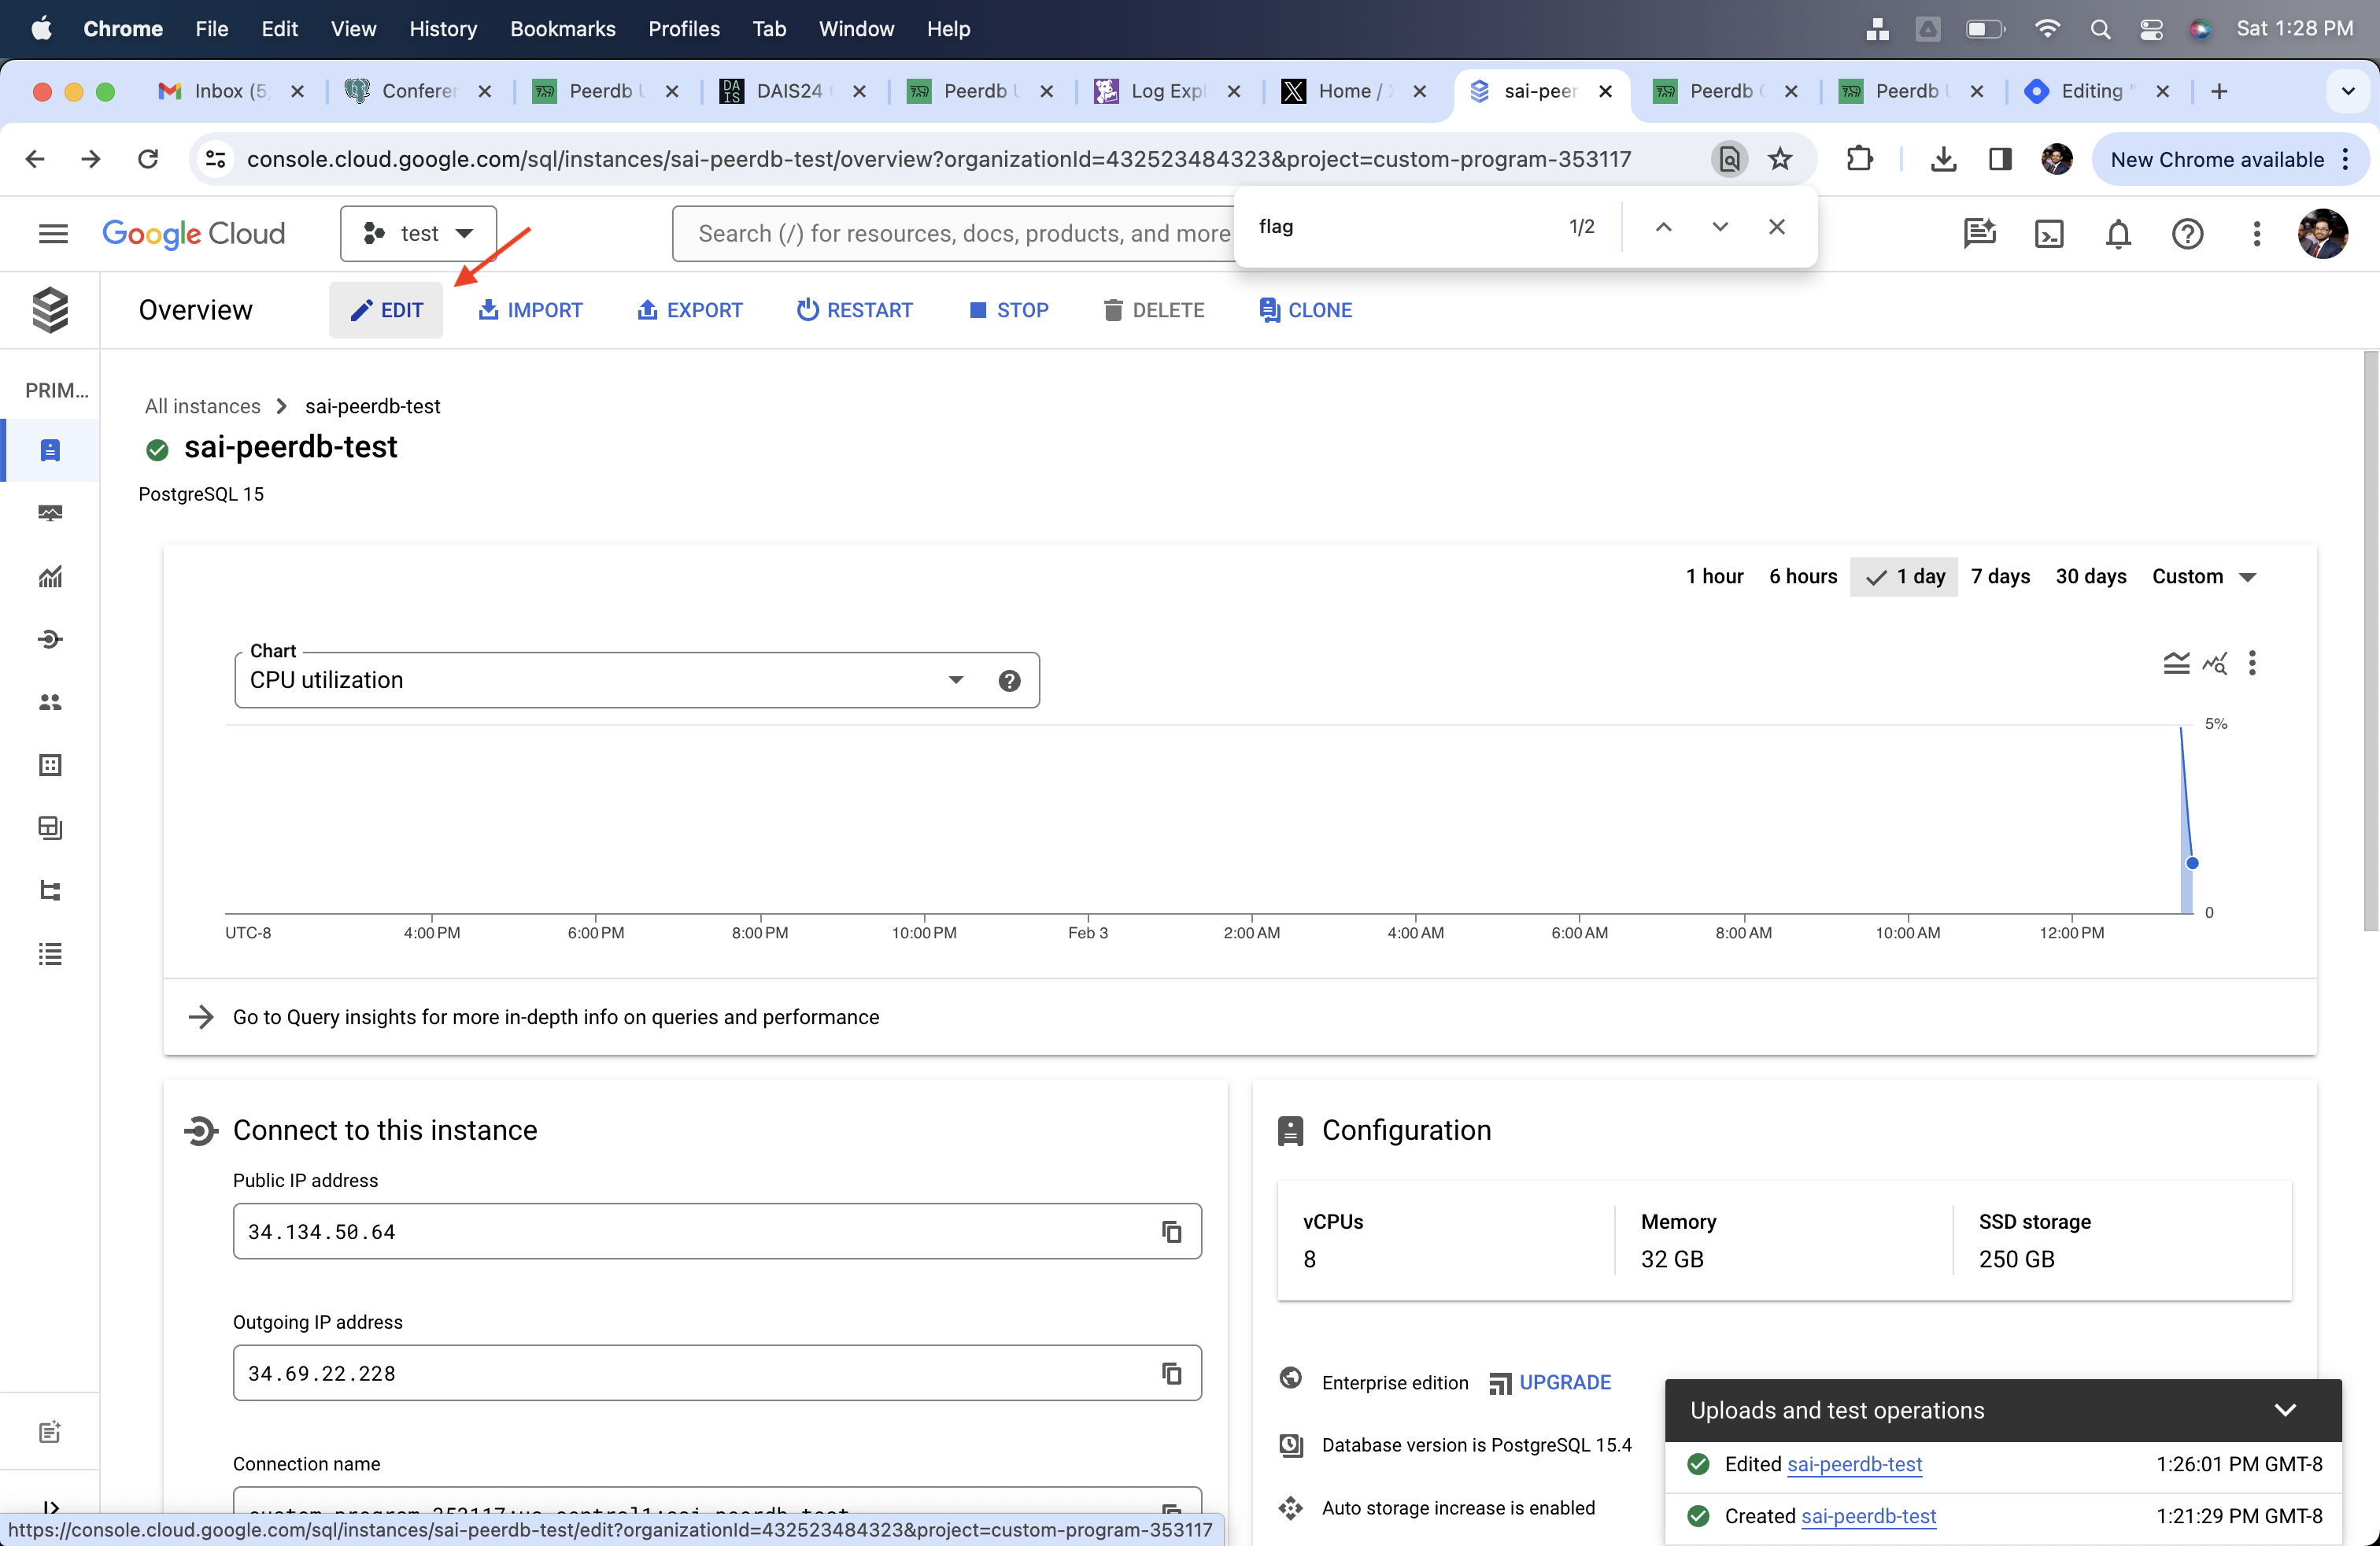
Task: Open Query insights for performance info
Action: (x=555, y=1015)
